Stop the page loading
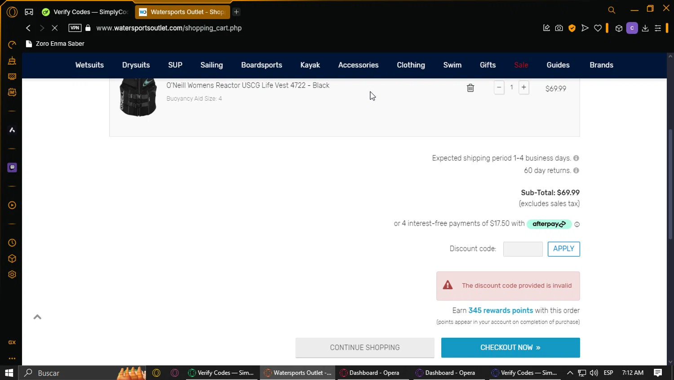This screenshot has height=380, width=674. tap(55, 28)
